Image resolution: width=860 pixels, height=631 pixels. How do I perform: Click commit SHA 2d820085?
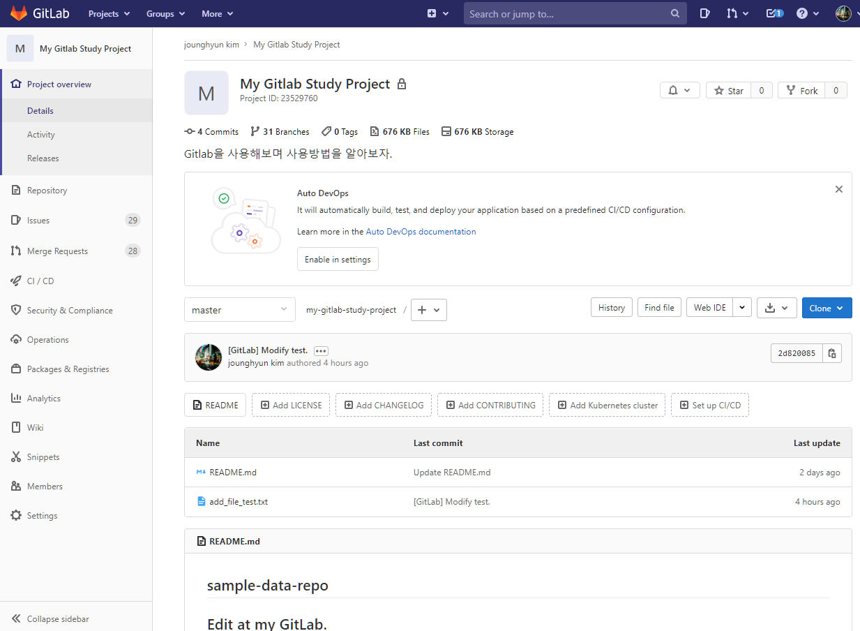coord(797,353)
